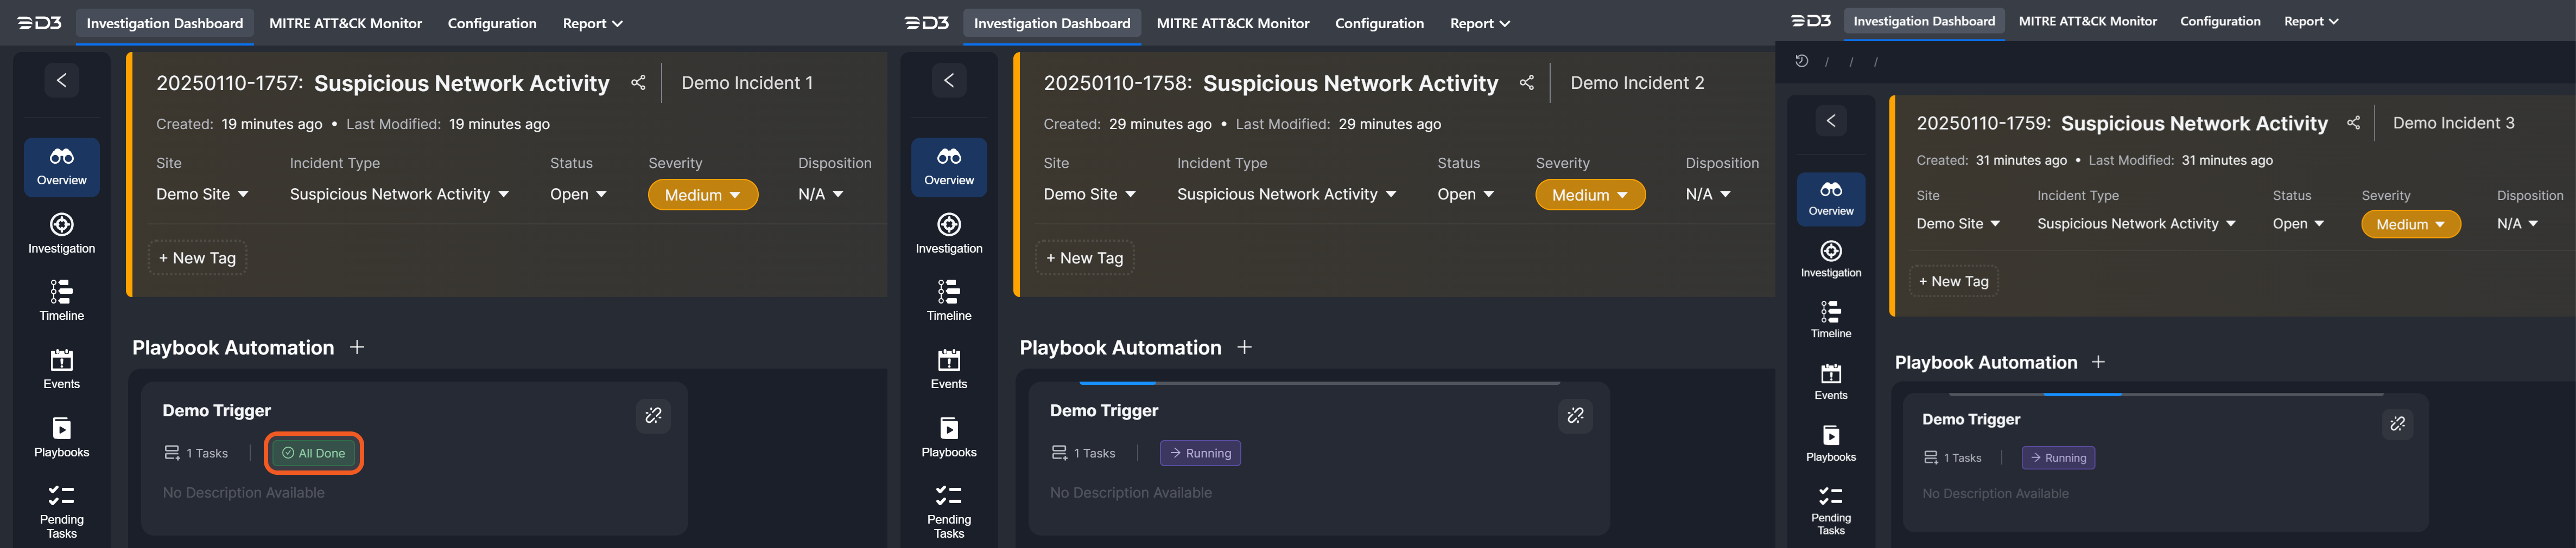Screen dimensions: 2576x548
Task: Click share icon beside incident 20250110-1757 title
Action: coord(638,83)
